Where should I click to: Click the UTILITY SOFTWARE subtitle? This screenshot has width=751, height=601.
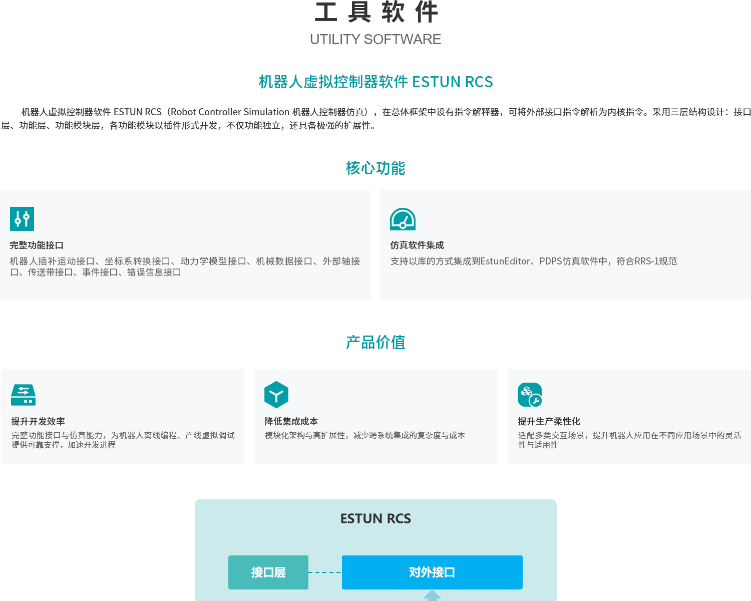(375, 40)
